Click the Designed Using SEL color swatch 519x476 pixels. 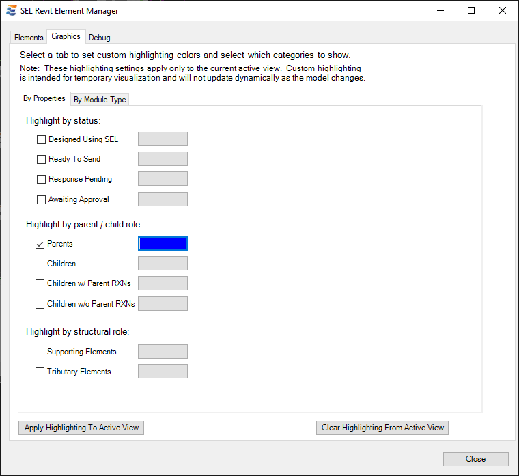coord(163,139)
